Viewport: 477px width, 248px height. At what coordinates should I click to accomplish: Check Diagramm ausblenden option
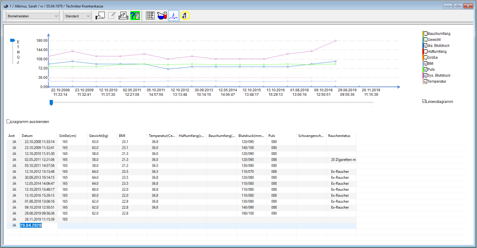pos(9,121)
